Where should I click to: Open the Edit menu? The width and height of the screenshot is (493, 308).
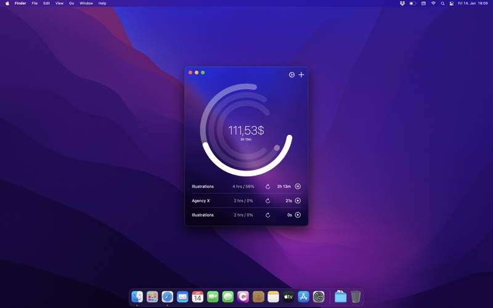(x=47, y=3)
